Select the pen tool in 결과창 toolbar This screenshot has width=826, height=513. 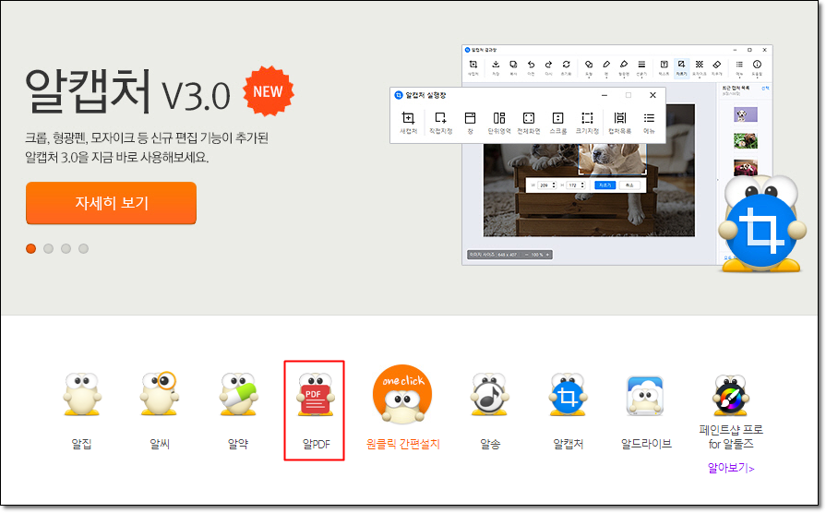point(606,65)
